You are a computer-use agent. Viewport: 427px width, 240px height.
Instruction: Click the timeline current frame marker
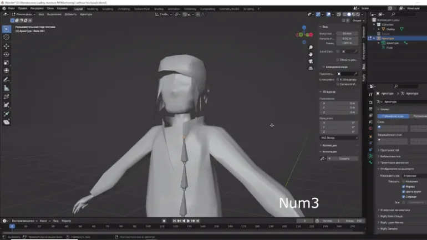point(12,226)
